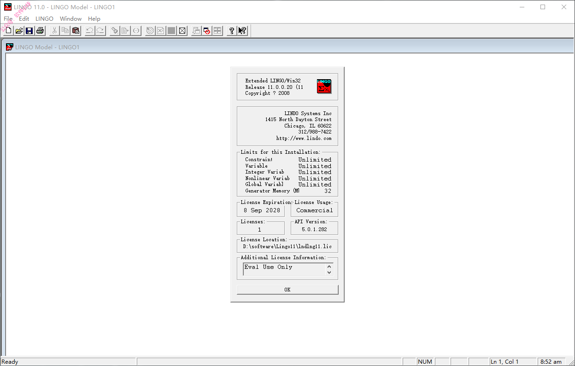Click the Go To Line toolbar icon
Viewport: 575px width, 366px height.
(125, 31)
